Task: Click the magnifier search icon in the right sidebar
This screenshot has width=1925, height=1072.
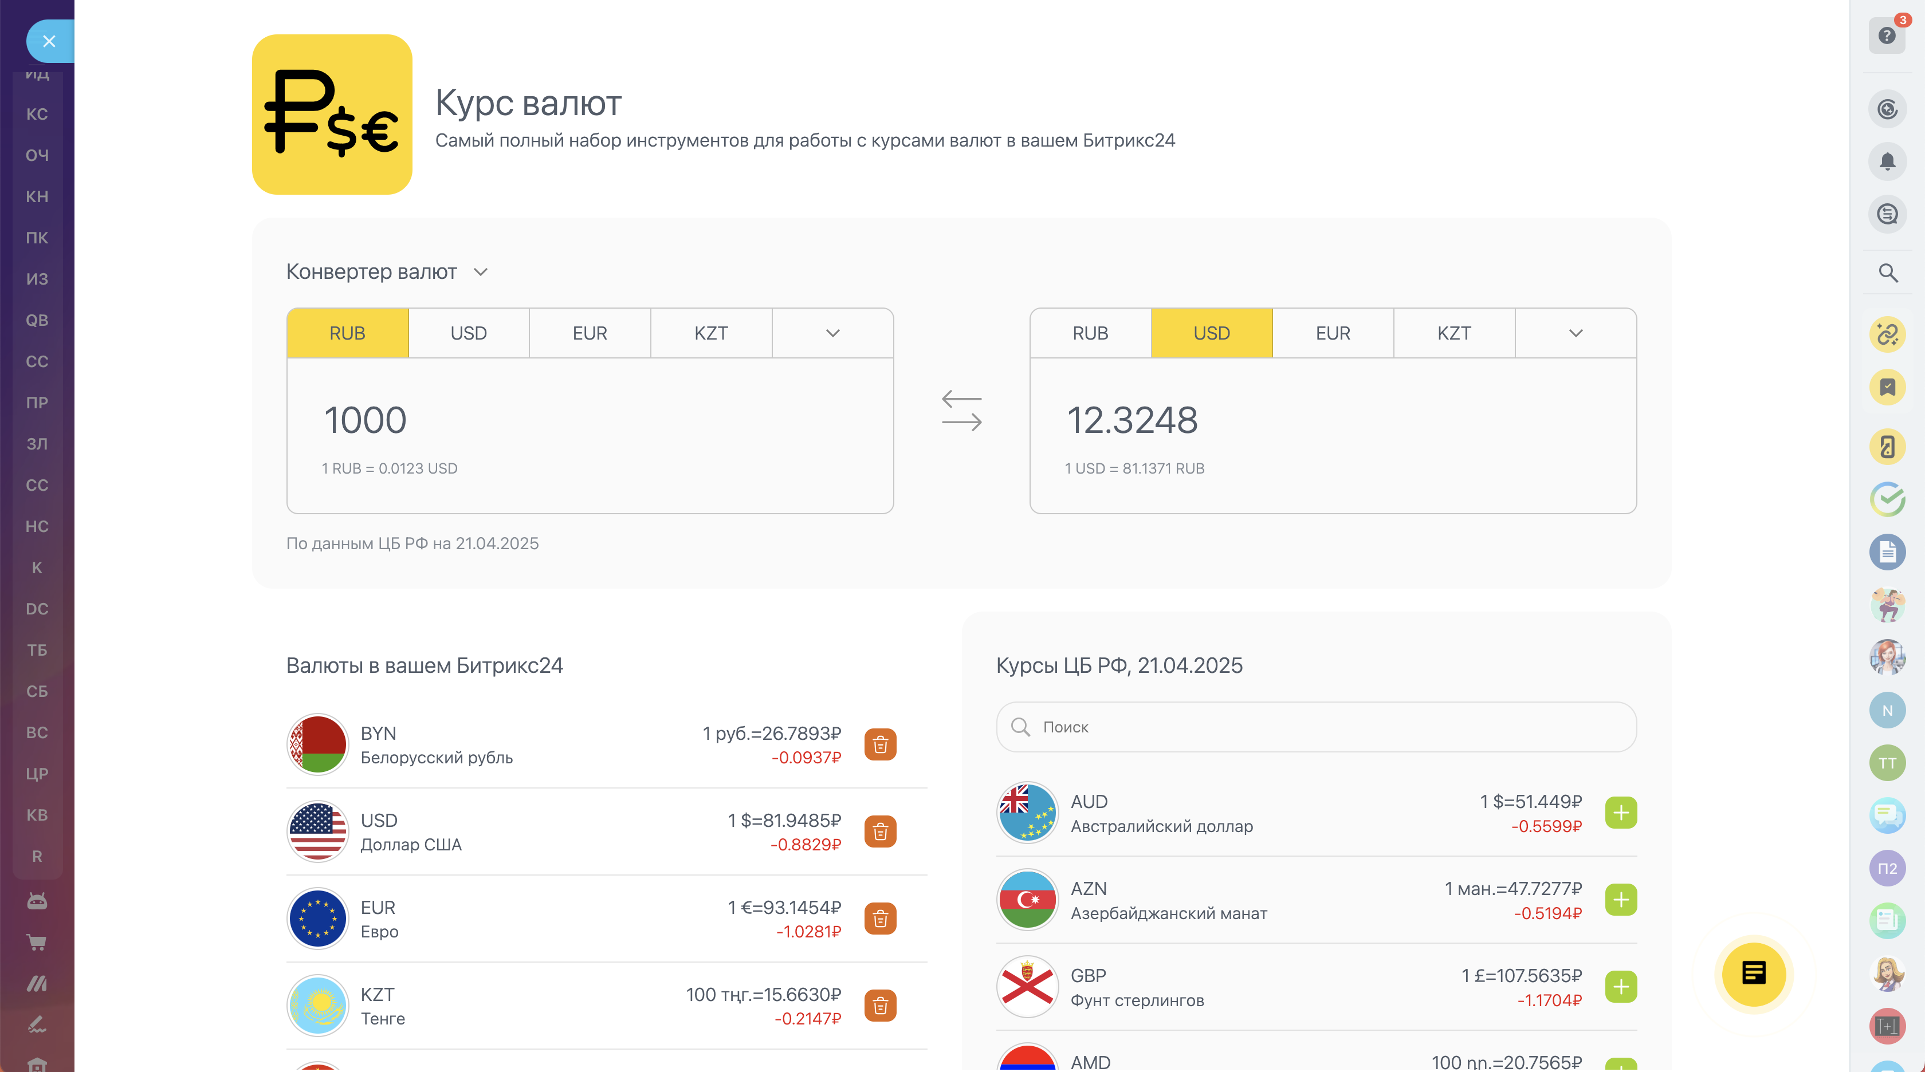Action: click(1888, 273)
